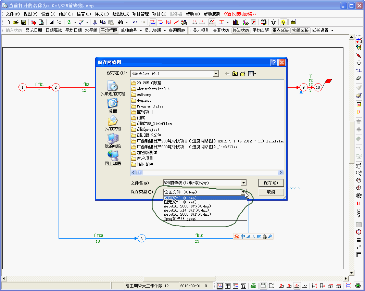Click the Copy icon in toolbar
The image size is (365, 291).
tap(103, 22)
